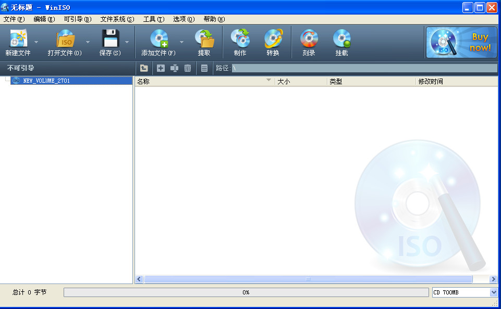Click the 制作 make image icon
This screenshot has width=501, height=309.
[240, 38]
